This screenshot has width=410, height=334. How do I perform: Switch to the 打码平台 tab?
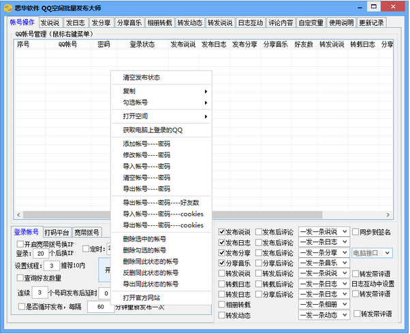click(x=57, y=232)
